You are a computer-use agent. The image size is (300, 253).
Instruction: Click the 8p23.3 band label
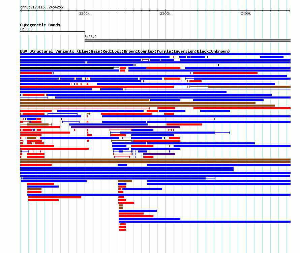(26, 29)
